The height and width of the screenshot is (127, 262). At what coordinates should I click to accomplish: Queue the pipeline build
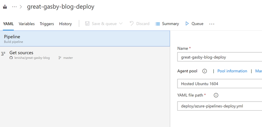tap(197, 24)
